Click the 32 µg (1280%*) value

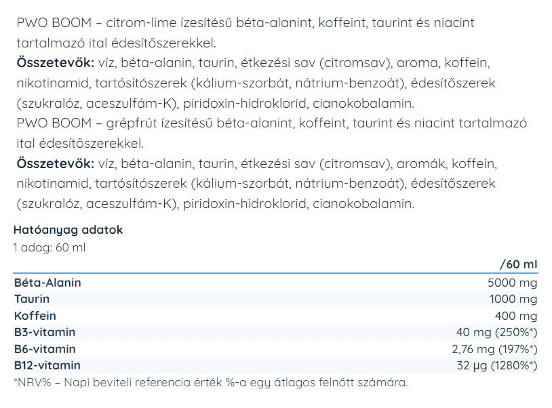pos(497,366)
